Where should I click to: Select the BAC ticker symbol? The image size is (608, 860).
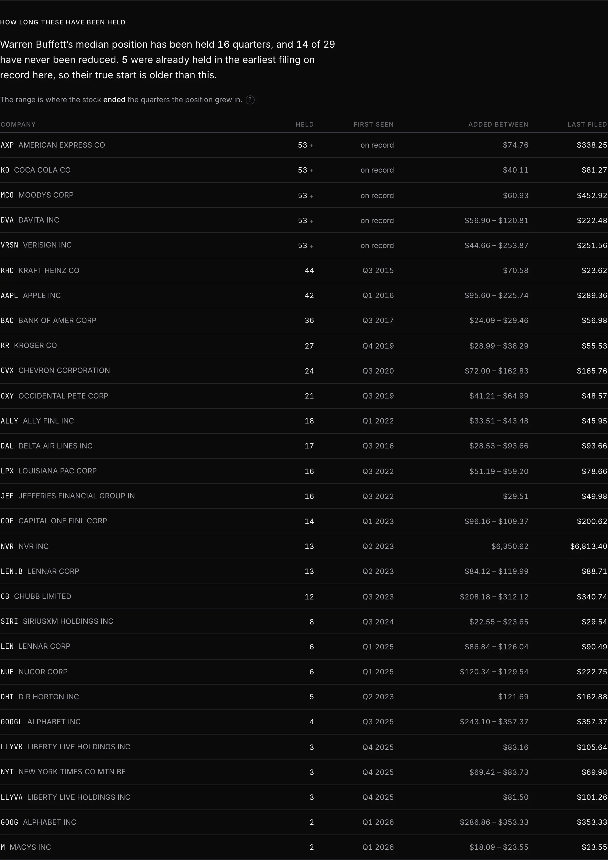pyautogui.click(x=7, y=320)
